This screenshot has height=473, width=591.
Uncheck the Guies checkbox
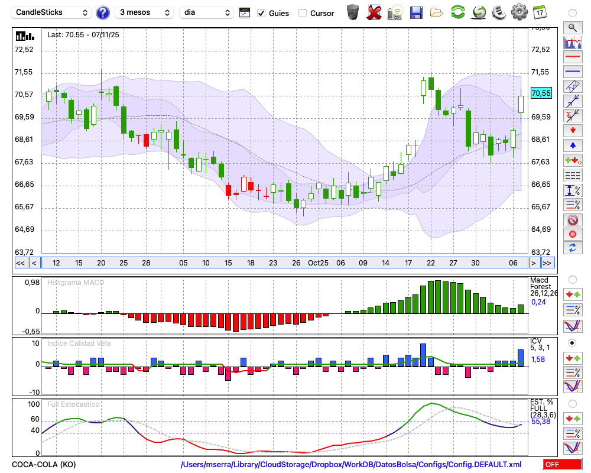pos(262,13)
